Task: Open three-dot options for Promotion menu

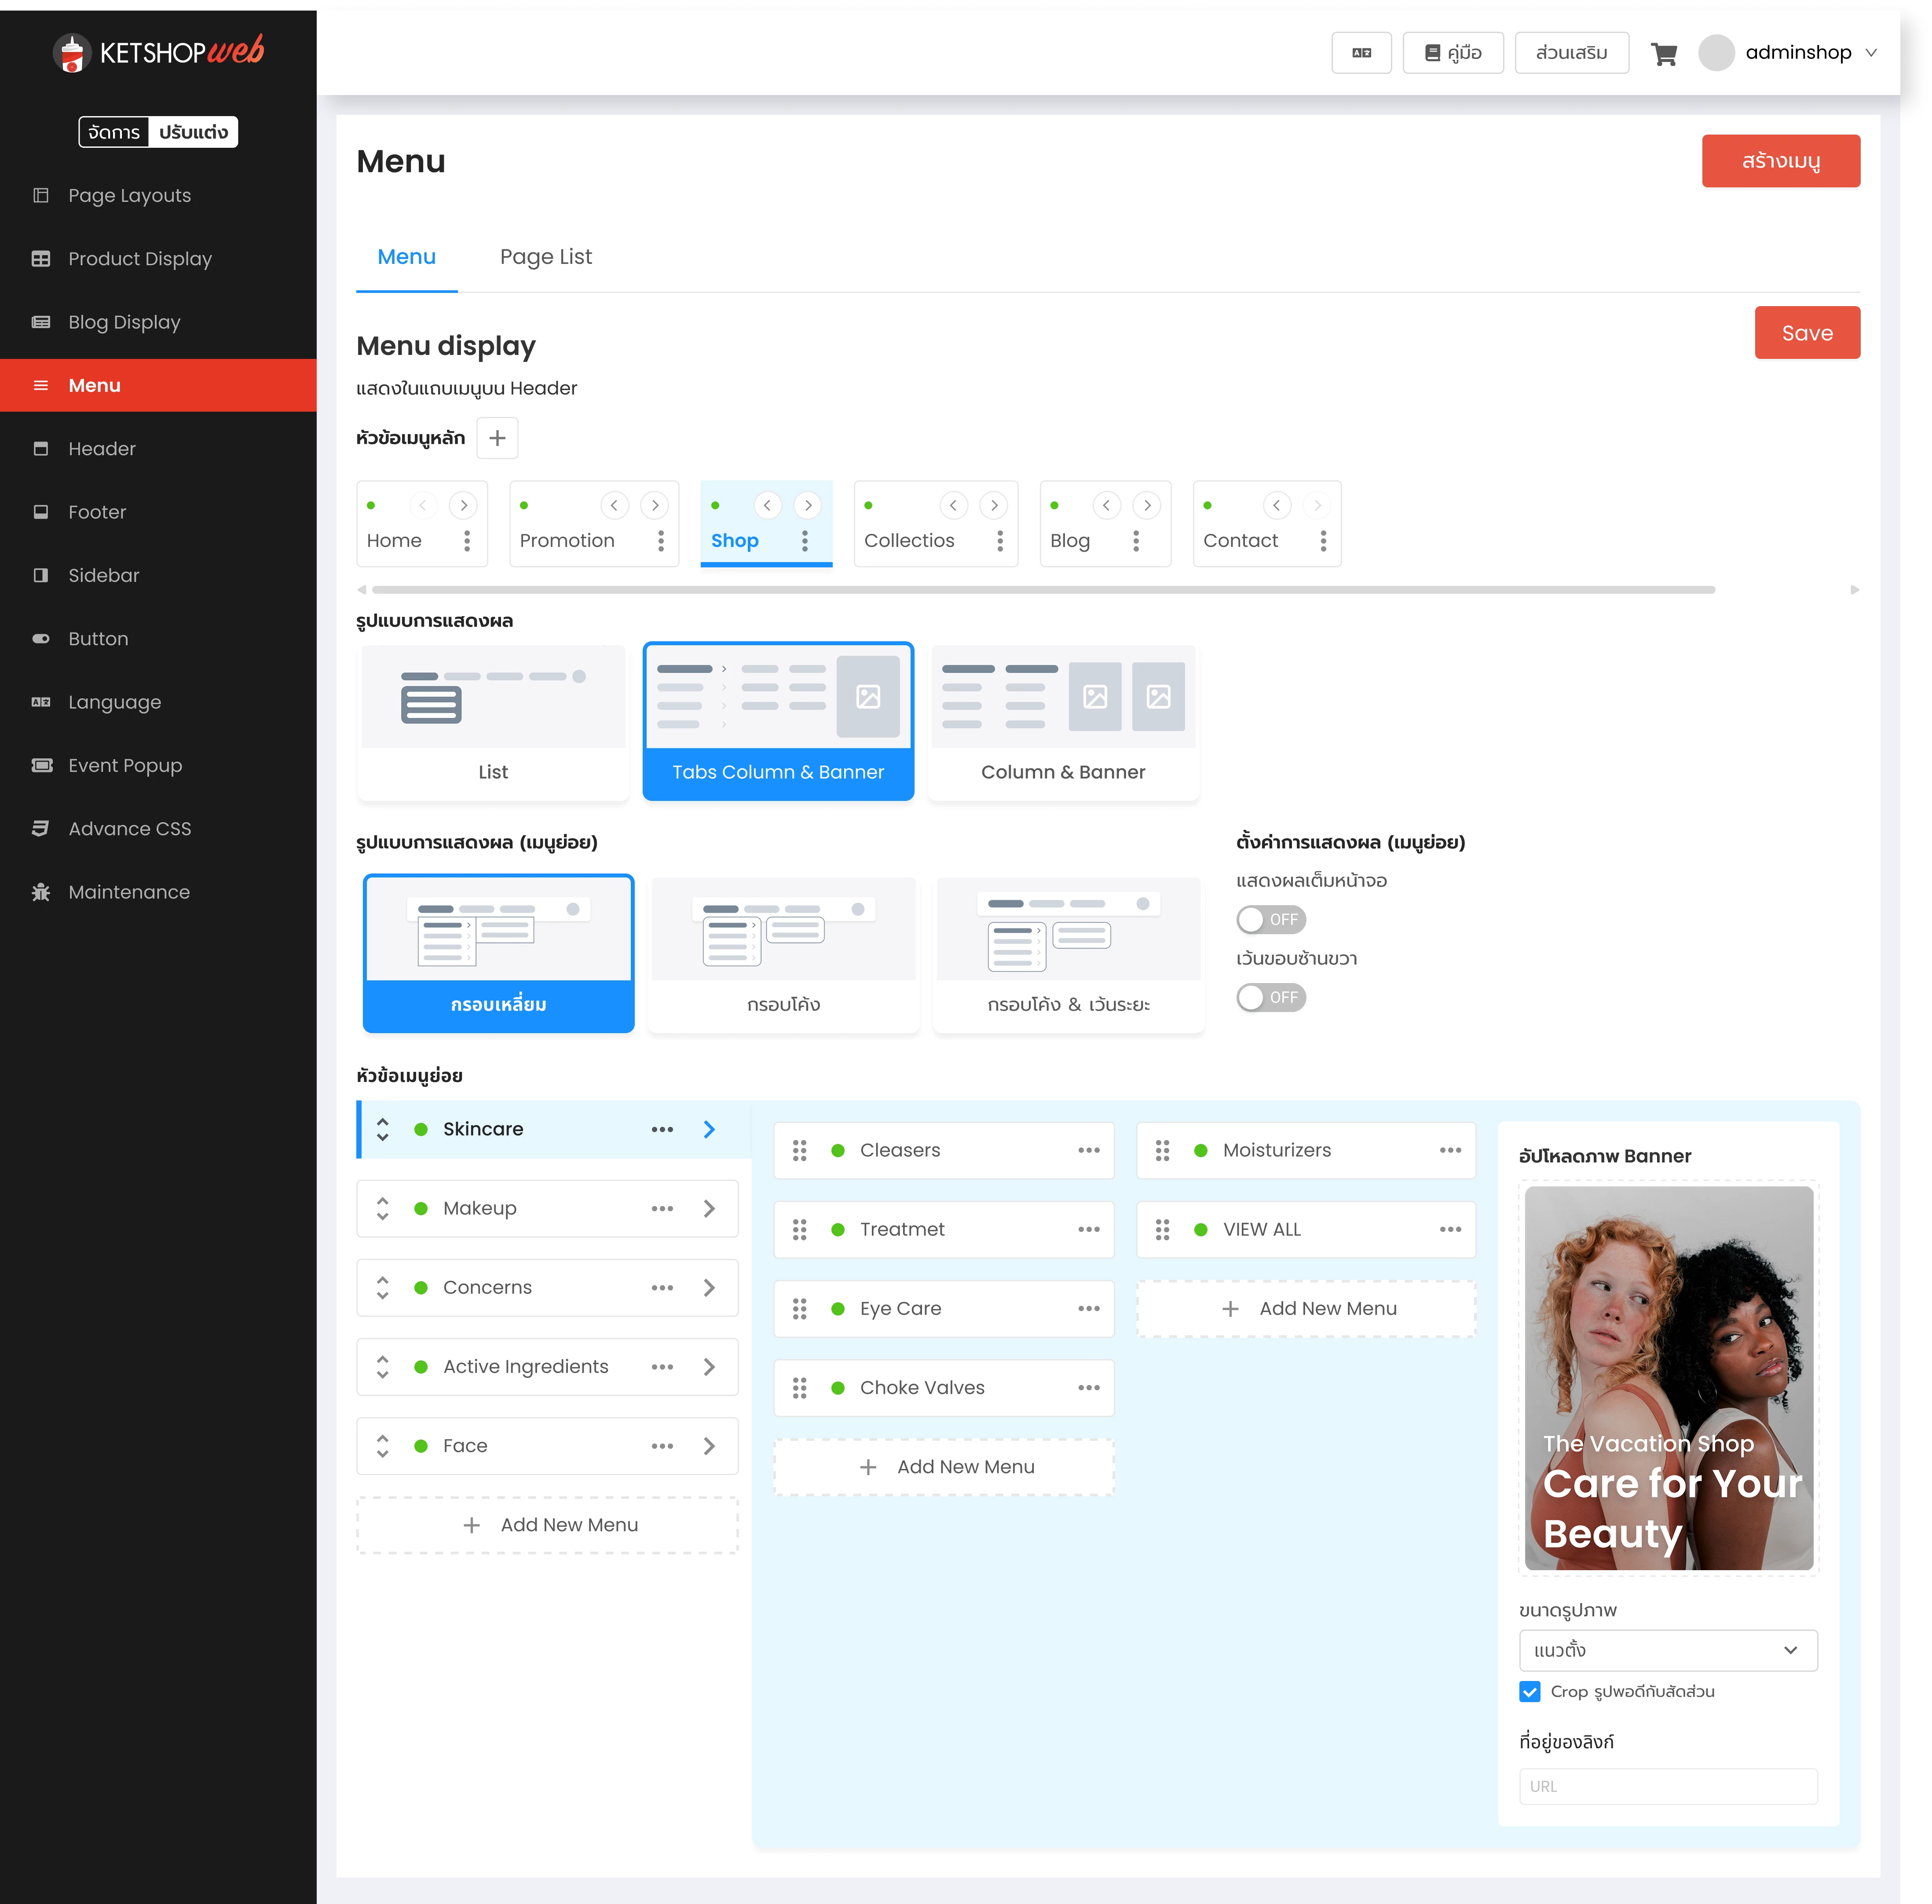Action: pyautogui.click(x=661, y=541)
